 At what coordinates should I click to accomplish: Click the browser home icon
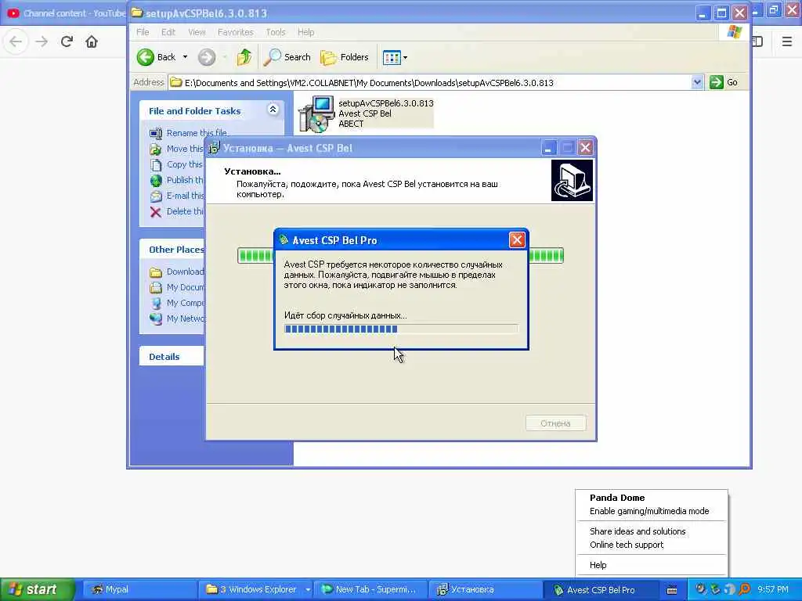click(92, 41)
